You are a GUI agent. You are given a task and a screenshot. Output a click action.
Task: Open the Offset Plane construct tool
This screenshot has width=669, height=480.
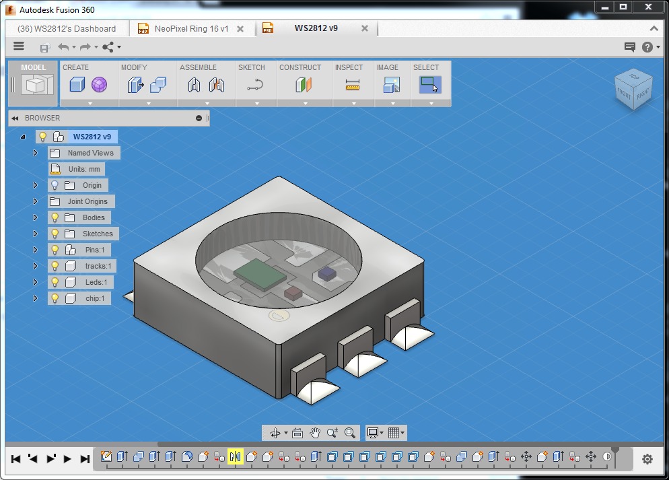[x=304, y=85]
